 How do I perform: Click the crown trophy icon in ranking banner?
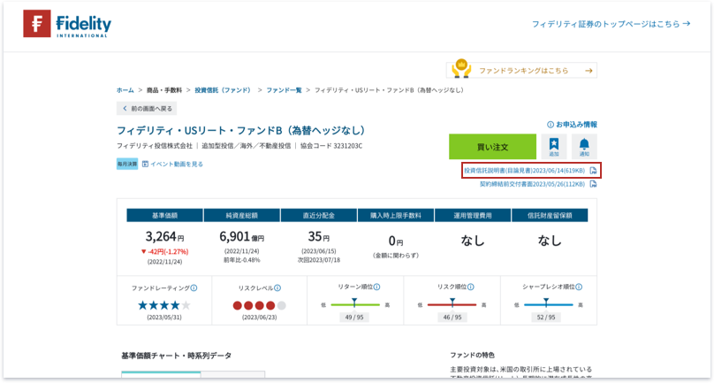tap(460, 68)
